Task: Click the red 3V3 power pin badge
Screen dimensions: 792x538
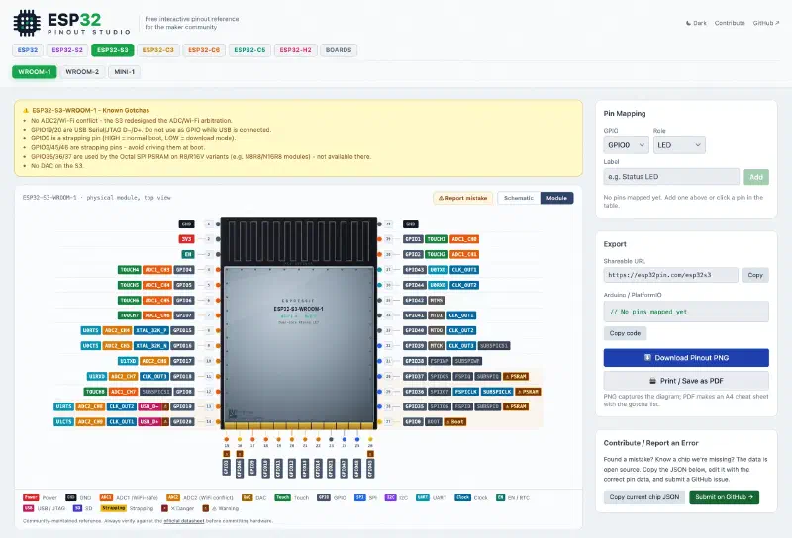Action: (186, 239)
